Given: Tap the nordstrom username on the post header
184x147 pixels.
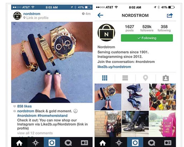Looking at the screenshot, I should [x=32, y=14].
